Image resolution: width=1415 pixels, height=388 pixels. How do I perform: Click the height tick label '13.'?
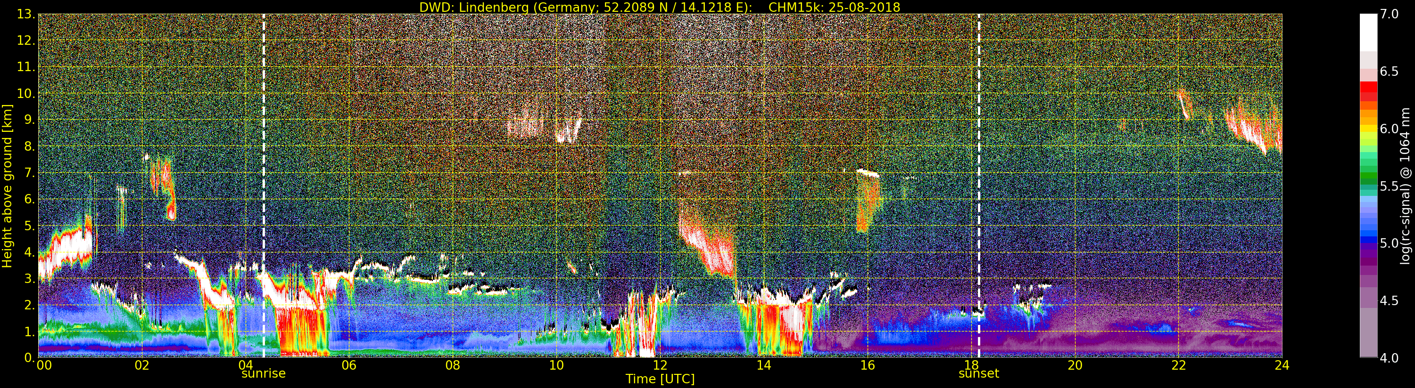click(x=26, y=14)
